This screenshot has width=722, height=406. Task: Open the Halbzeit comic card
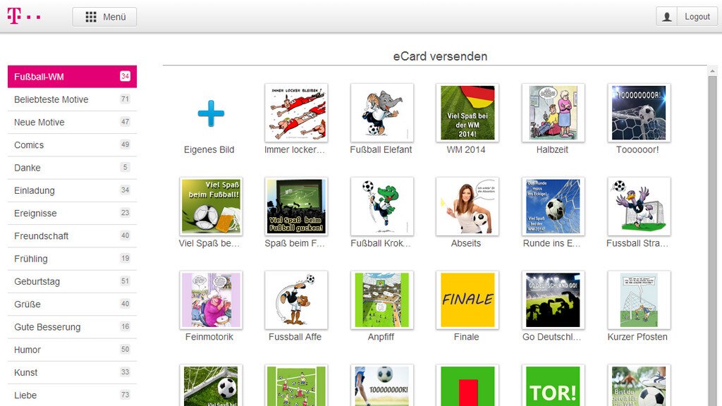[553, 113]
